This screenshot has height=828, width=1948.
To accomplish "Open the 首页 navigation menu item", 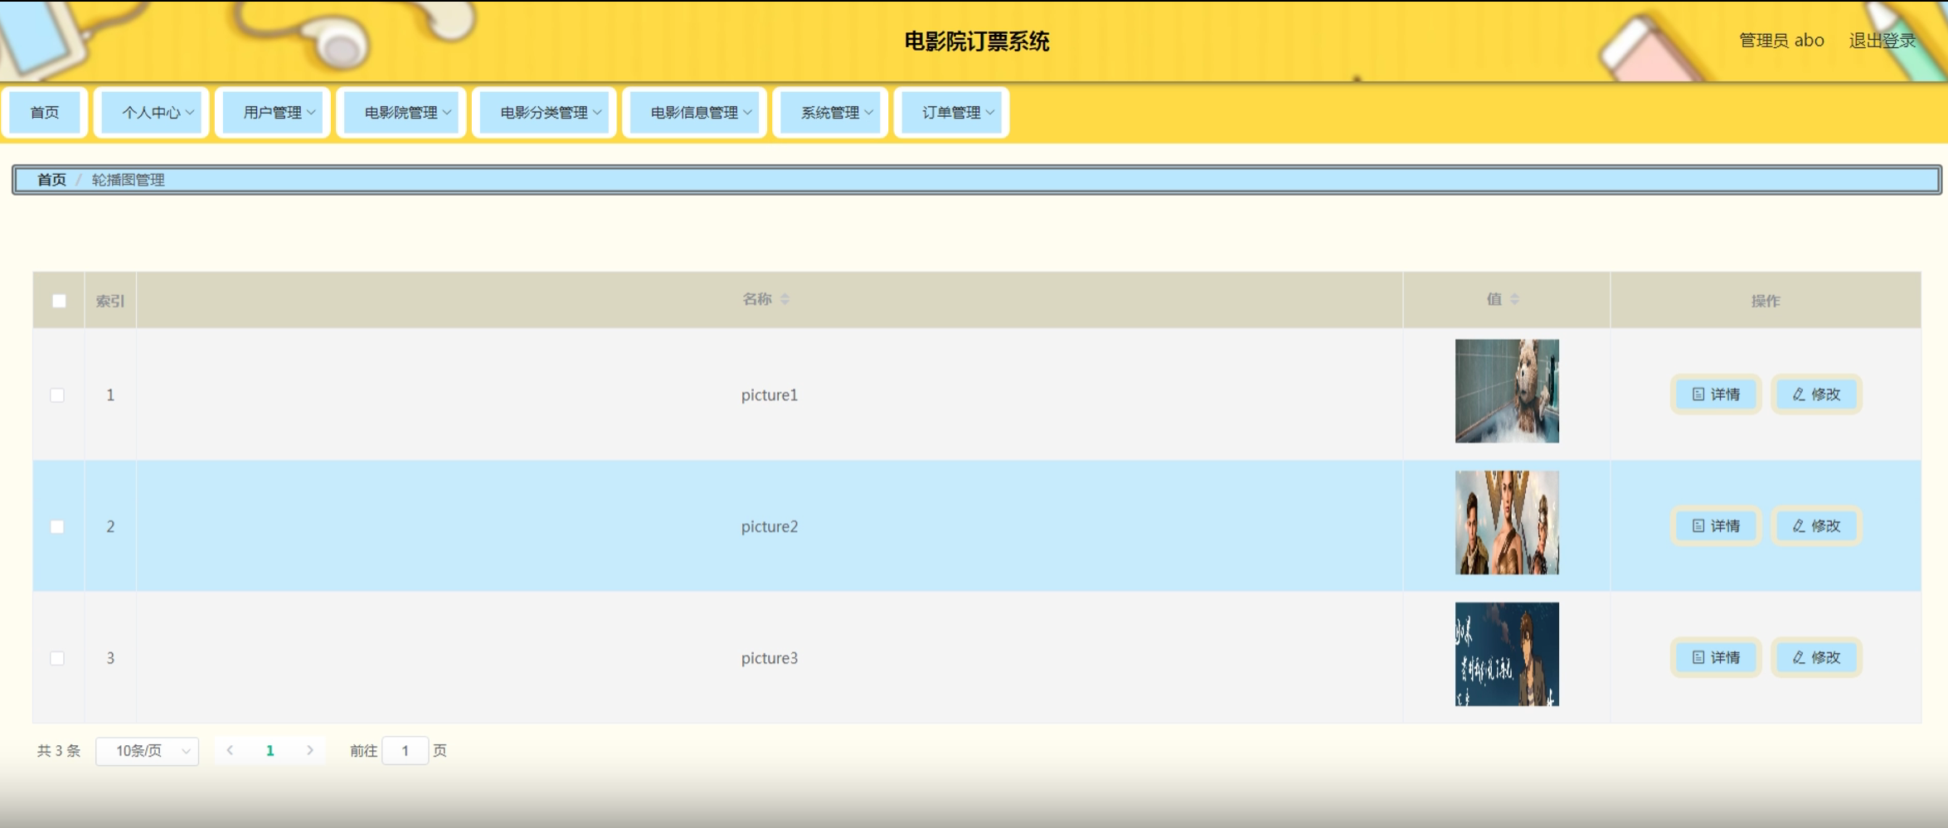I will (x=45, y=113).
